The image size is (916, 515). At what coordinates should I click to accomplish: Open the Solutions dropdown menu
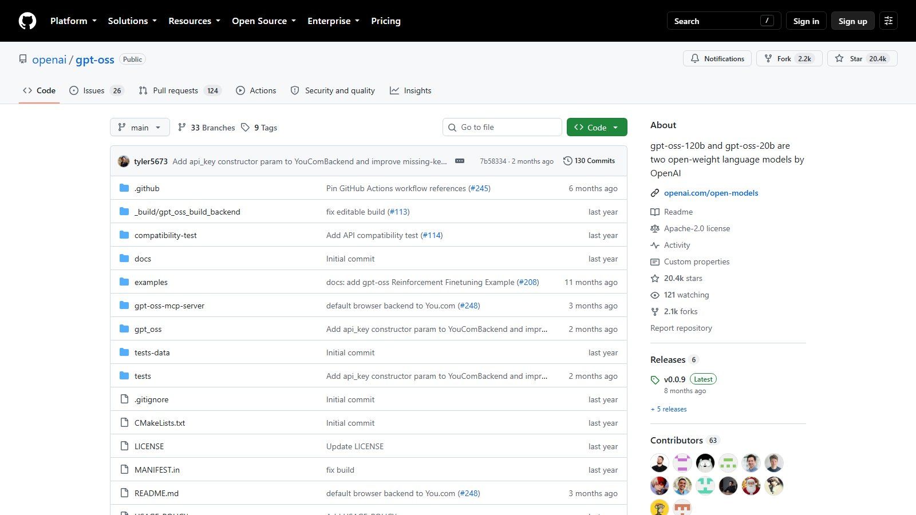coord(132,21)
